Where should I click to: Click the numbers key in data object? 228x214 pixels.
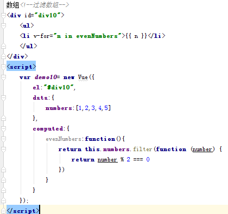click(x=59, y=108)
